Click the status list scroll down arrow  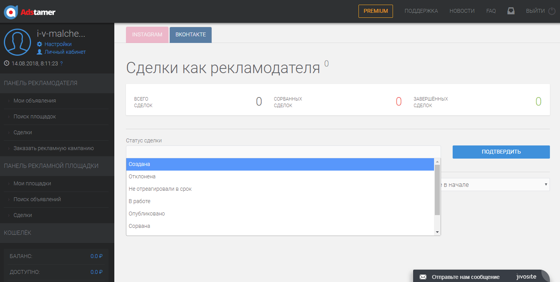click(x=438, y=232)
